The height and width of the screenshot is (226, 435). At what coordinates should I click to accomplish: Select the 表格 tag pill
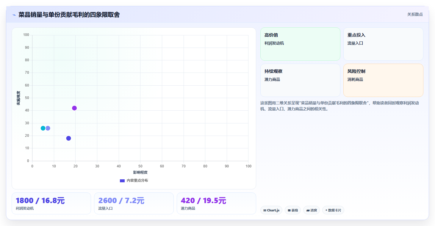(x=293, y=210)
